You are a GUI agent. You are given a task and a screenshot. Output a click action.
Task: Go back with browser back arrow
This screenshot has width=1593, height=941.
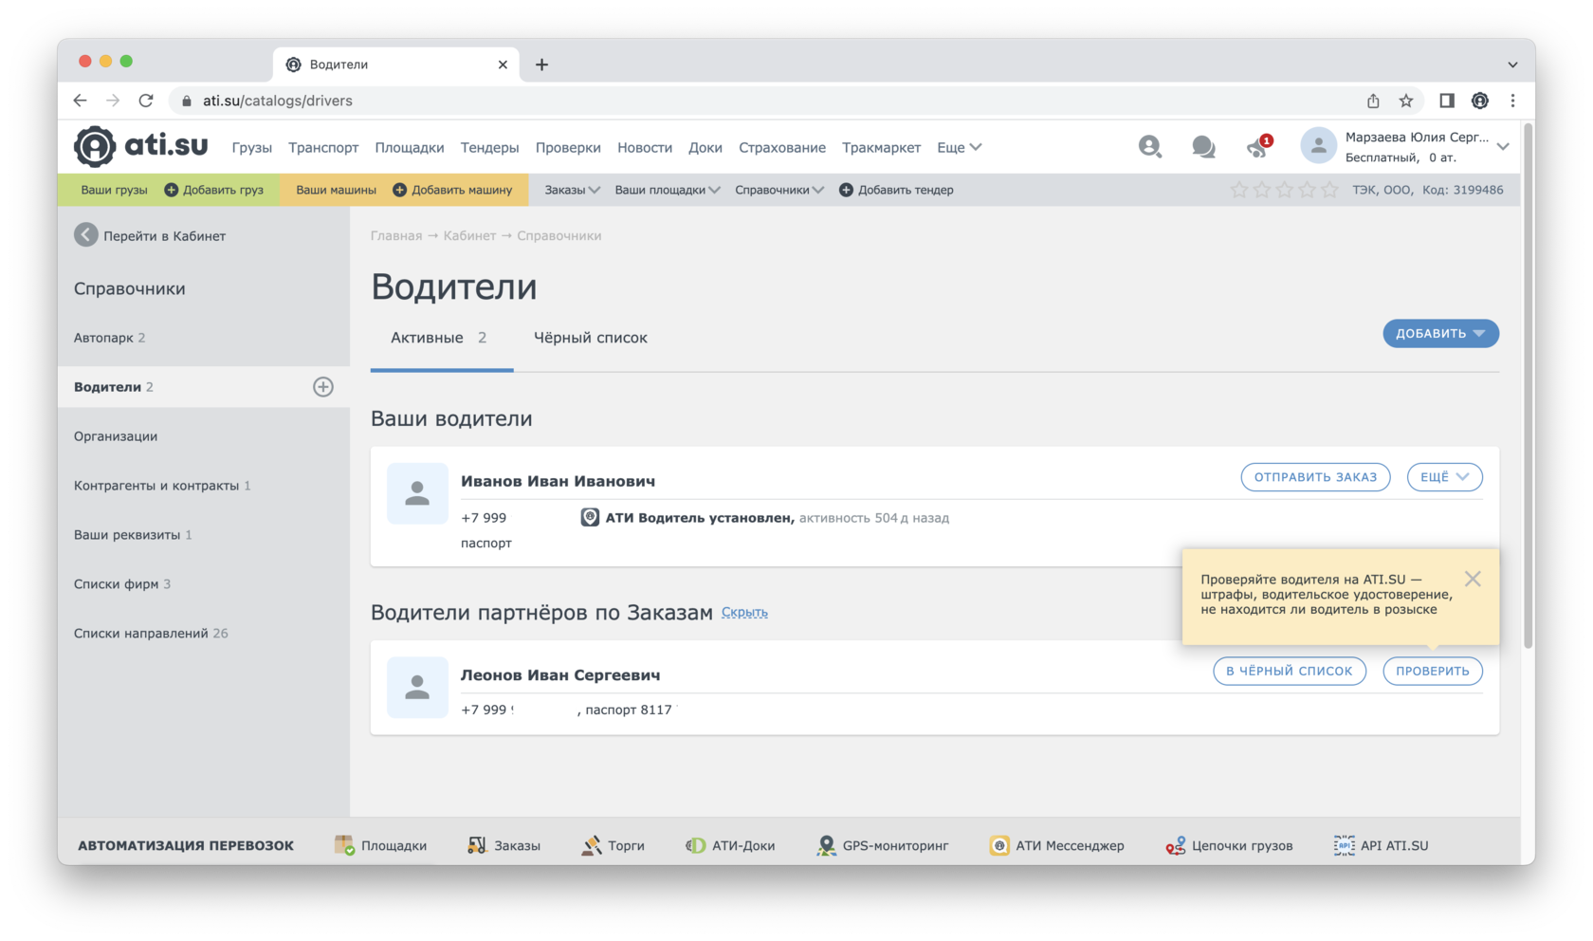80,101
